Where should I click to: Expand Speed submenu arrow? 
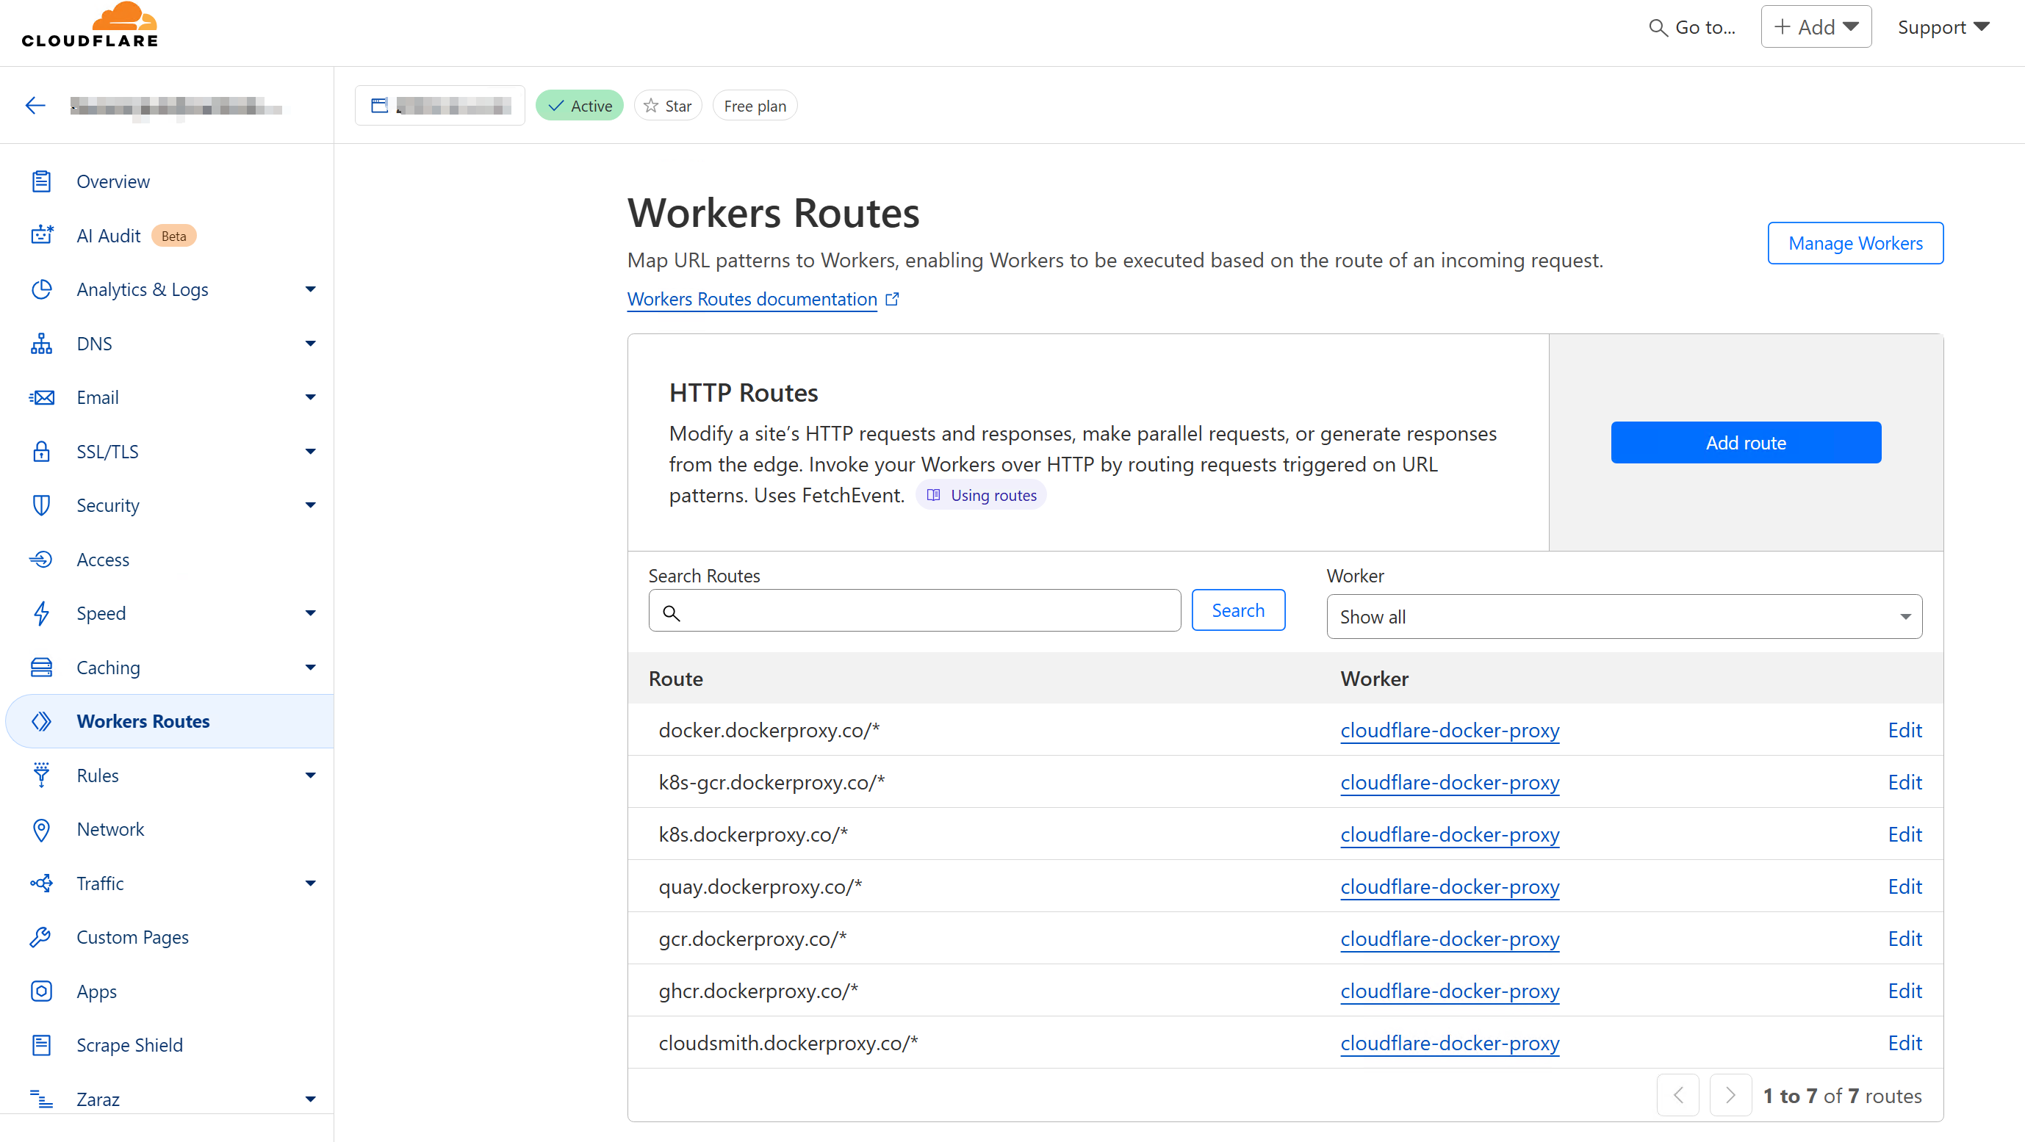(311, 613)
